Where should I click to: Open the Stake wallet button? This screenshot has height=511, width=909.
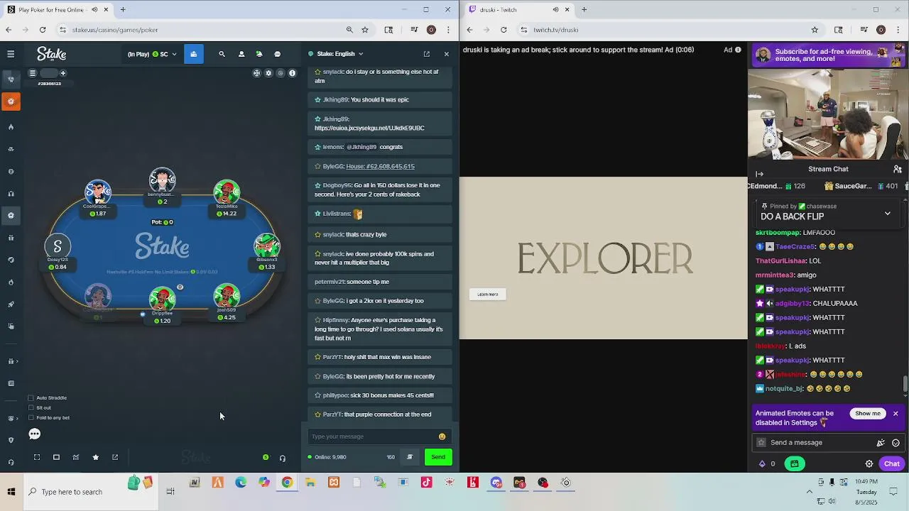(193, 54)
